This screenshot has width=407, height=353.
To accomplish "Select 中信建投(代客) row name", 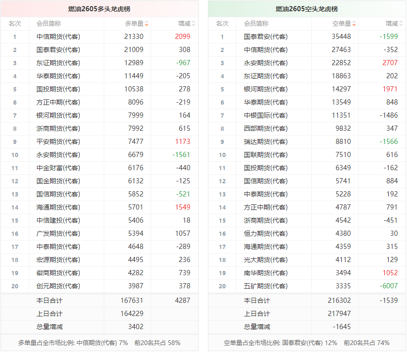I will tap(58, 220).
